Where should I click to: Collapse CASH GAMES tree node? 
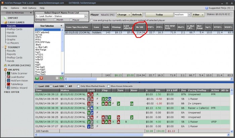(2, 22)
